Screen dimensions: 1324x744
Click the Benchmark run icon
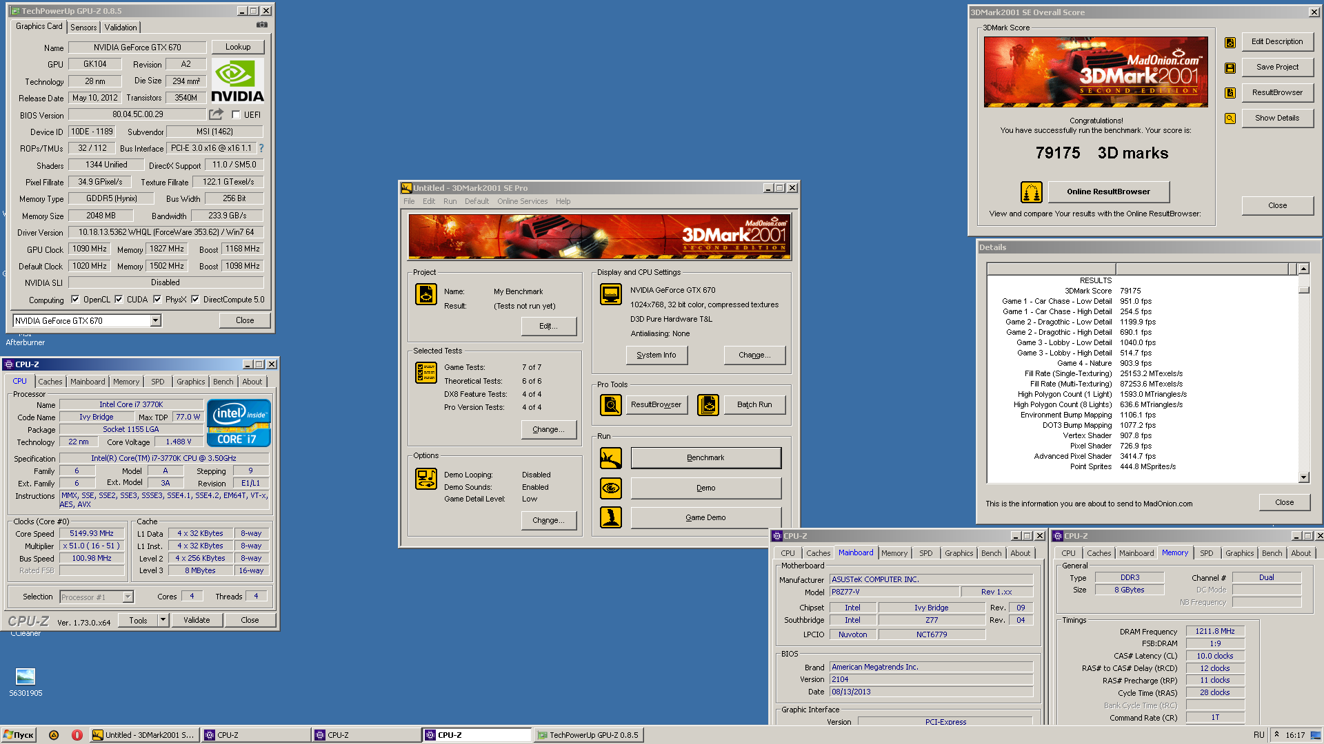click(611, 458)
